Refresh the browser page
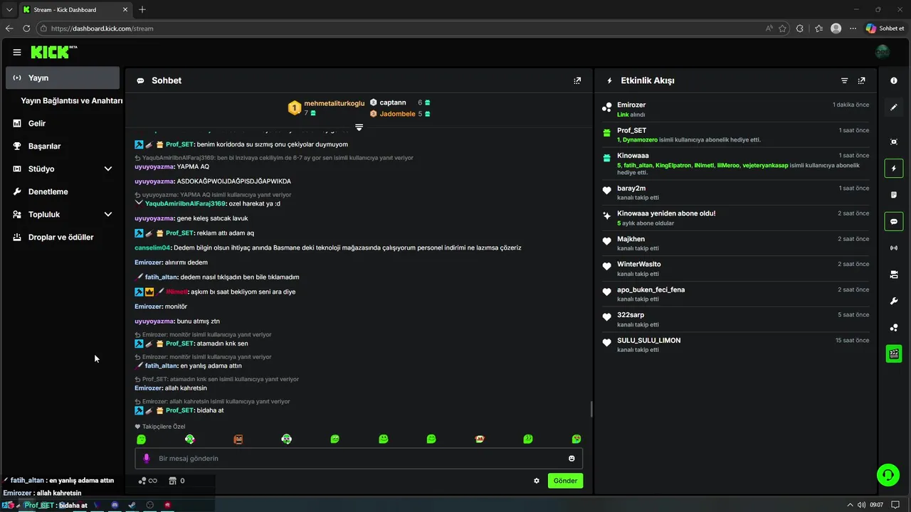 coord(26,28)
